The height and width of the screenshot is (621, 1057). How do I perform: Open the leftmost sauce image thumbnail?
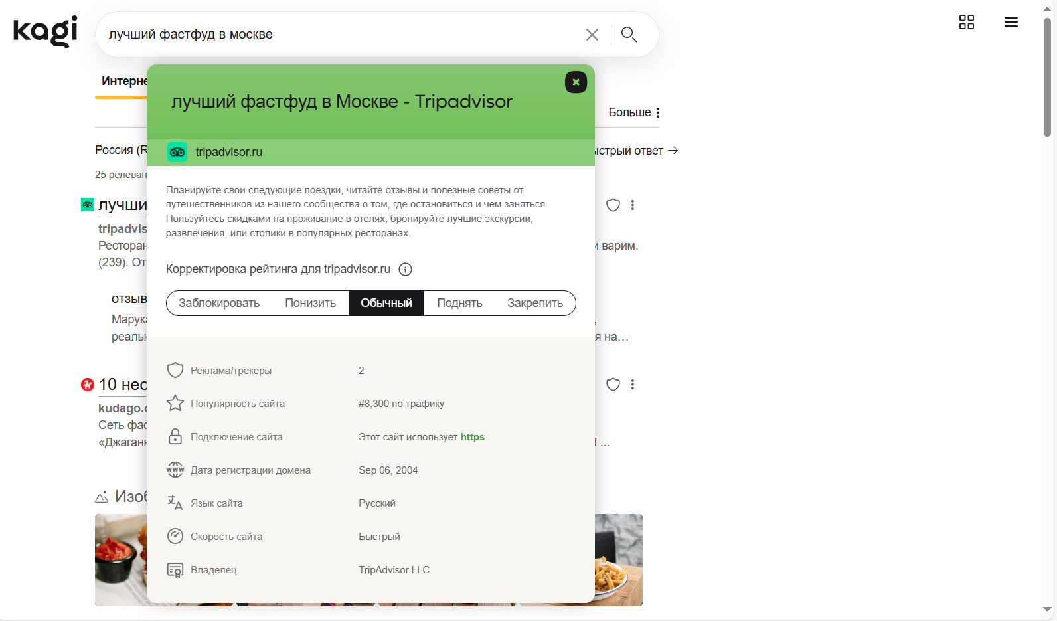[121, 560]
